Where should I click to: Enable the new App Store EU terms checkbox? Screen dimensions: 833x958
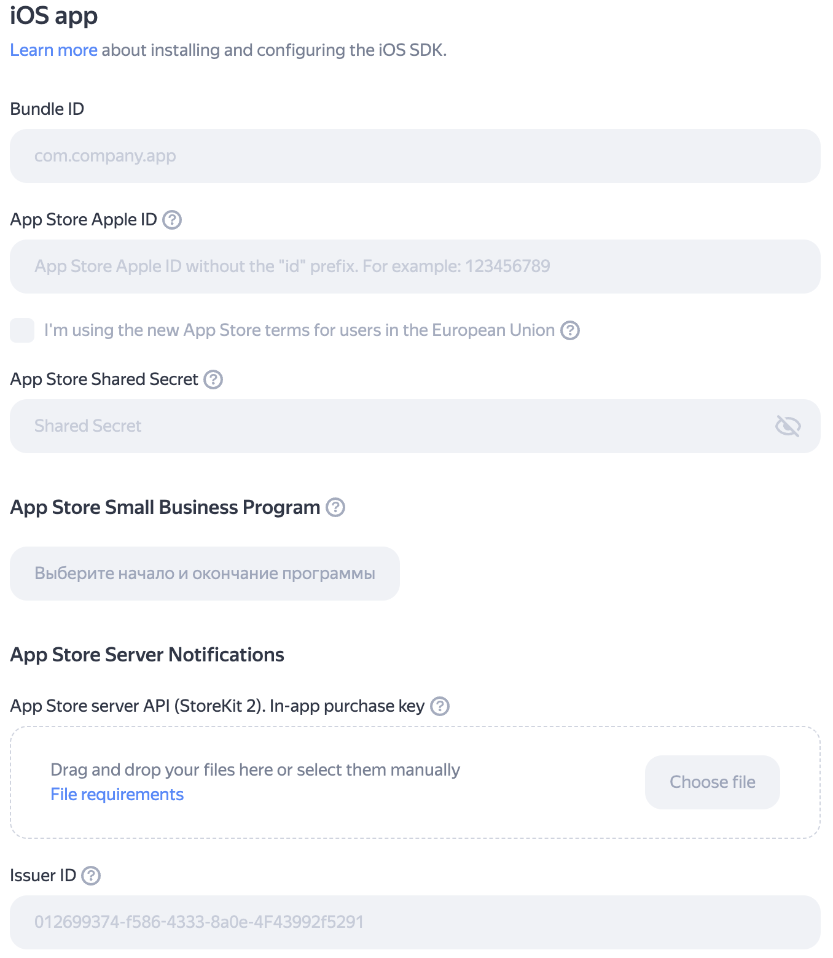point(22,330)
